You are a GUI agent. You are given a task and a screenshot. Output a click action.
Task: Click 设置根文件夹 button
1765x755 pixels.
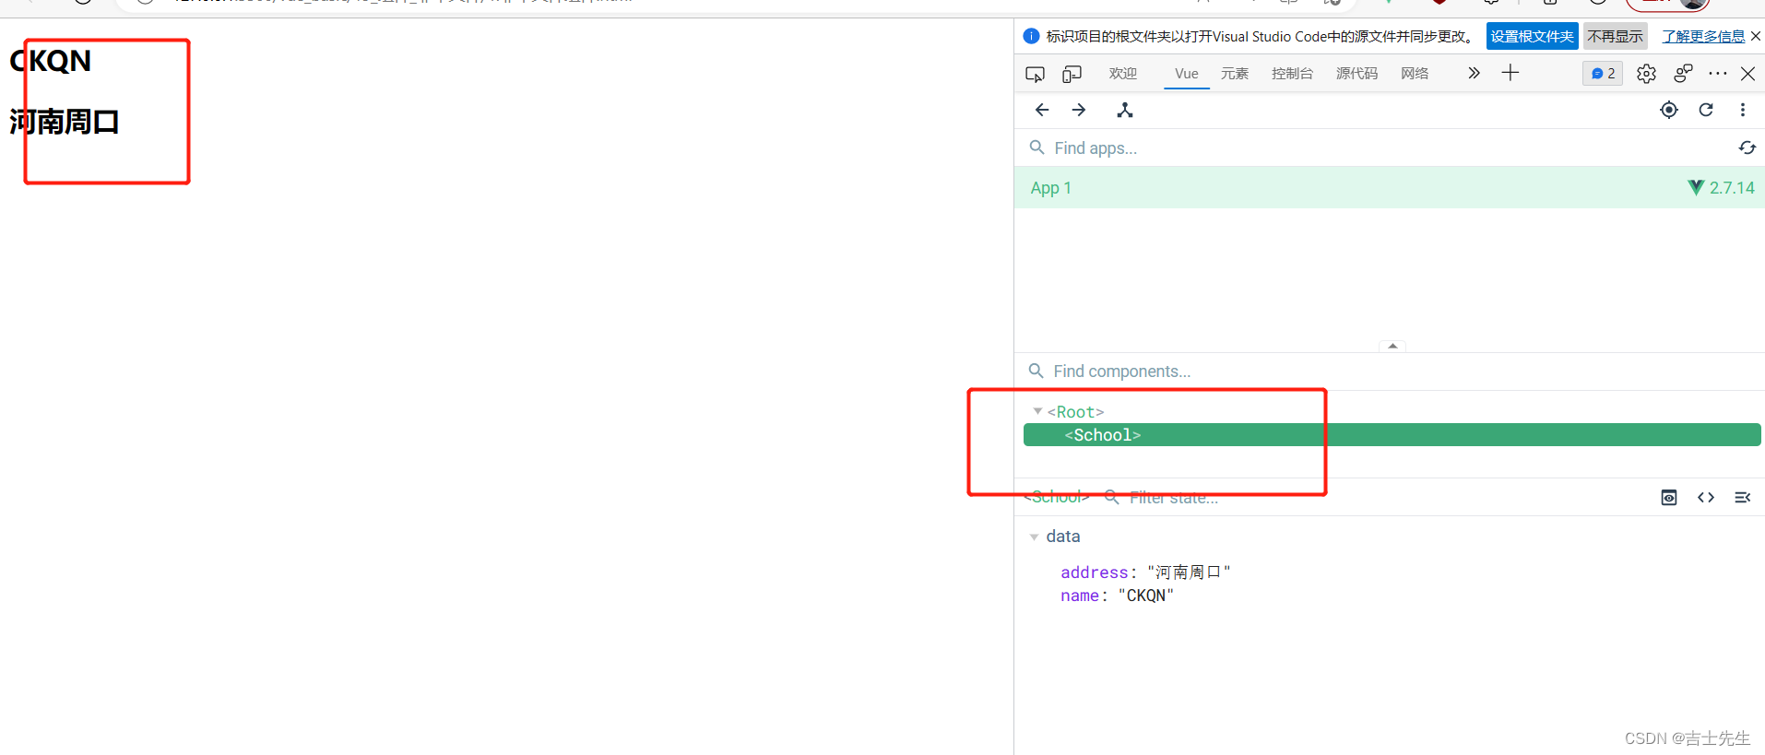click(x=1533, y=37)
